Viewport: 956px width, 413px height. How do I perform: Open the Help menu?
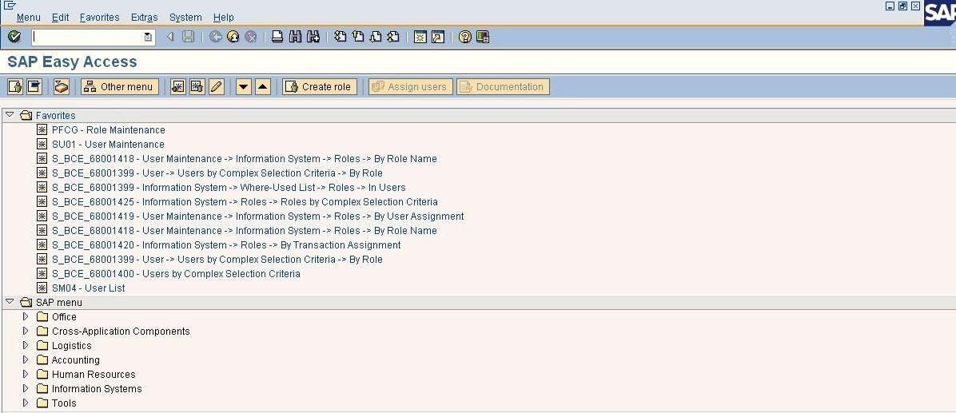[x=223, y=18]
